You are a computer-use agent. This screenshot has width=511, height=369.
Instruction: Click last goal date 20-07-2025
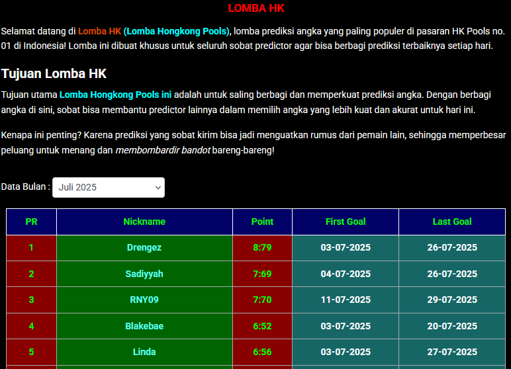pyautogui.click(x=452, y=326)
